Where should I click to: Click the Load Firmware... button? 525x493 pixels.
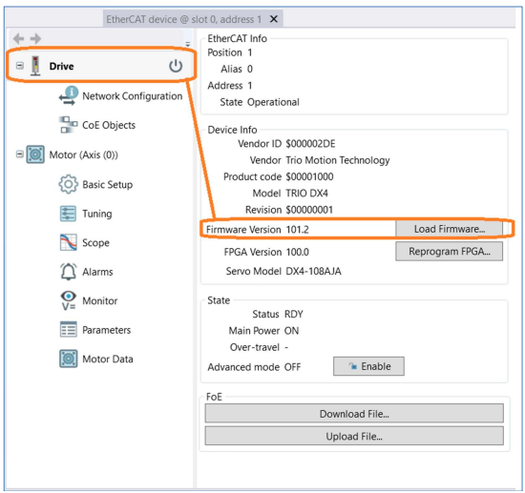point(449,229)
